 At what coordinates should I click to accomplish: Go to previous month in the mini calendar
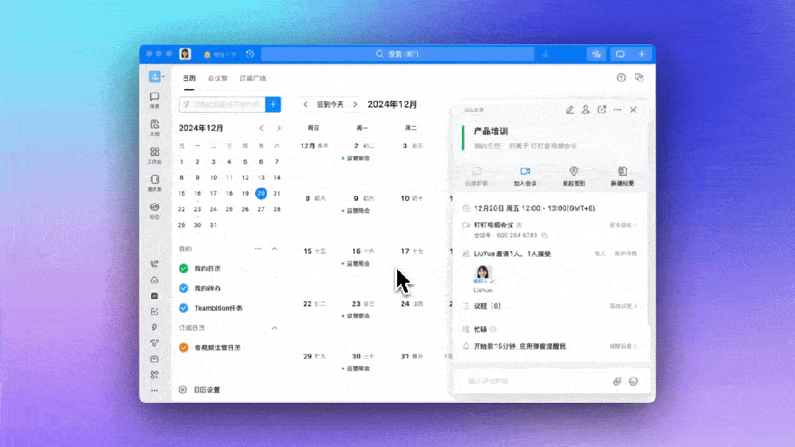[x=261, y=128]
